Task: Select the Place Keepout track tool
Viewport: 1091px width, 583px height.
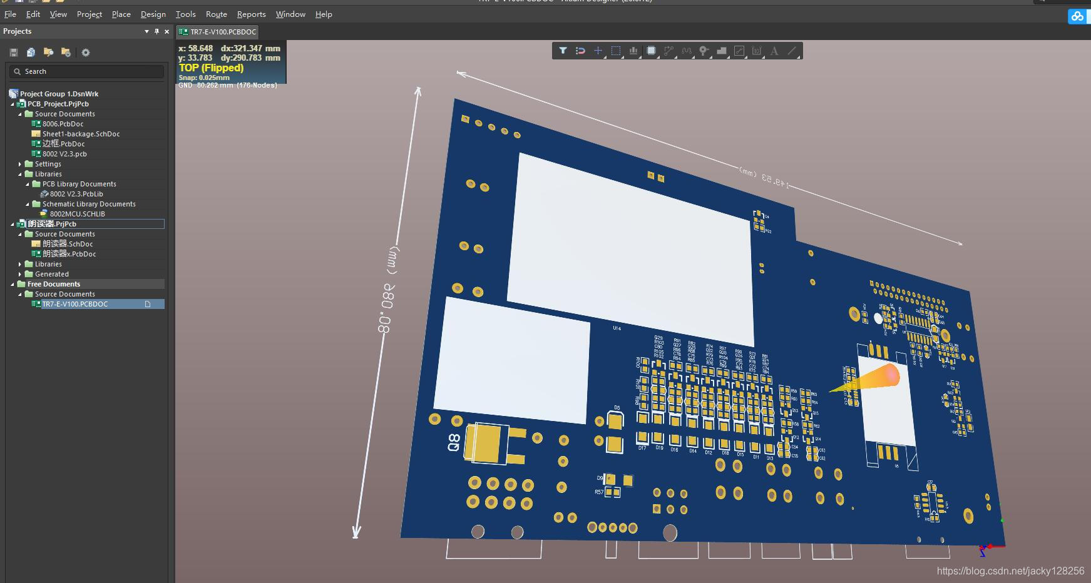Action: tap(739, 51)
